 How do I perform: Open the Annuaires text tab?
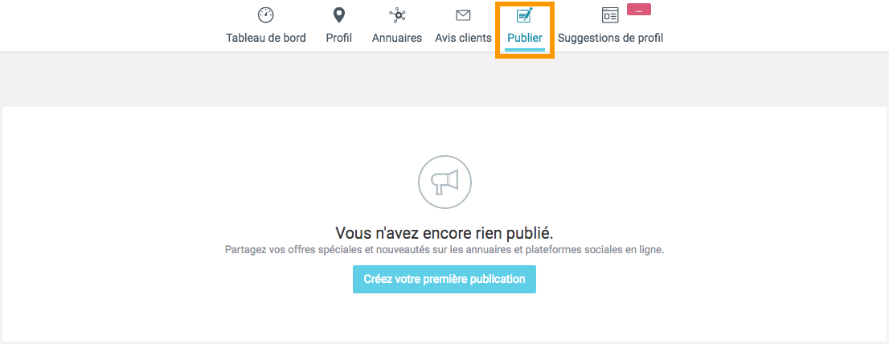(x=397, y=38)
